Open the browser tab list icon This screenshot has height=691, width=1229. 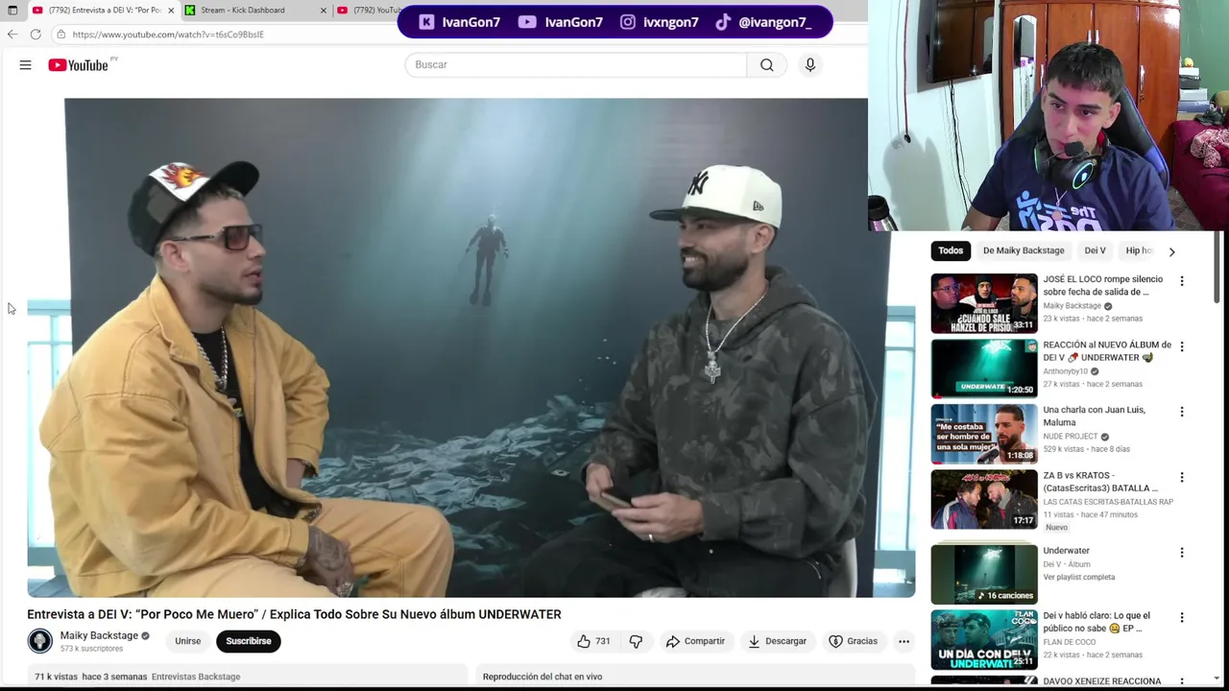[12, 11]
